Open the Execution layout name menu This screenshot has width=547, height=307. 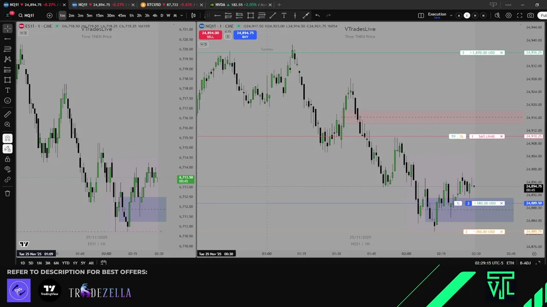[x=437, y=15]
